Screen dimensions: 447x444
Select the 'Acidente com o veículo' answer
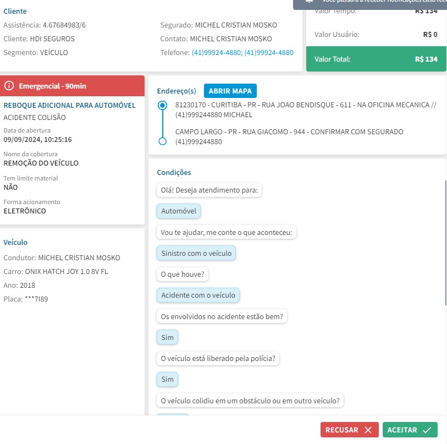coord(198,295)
